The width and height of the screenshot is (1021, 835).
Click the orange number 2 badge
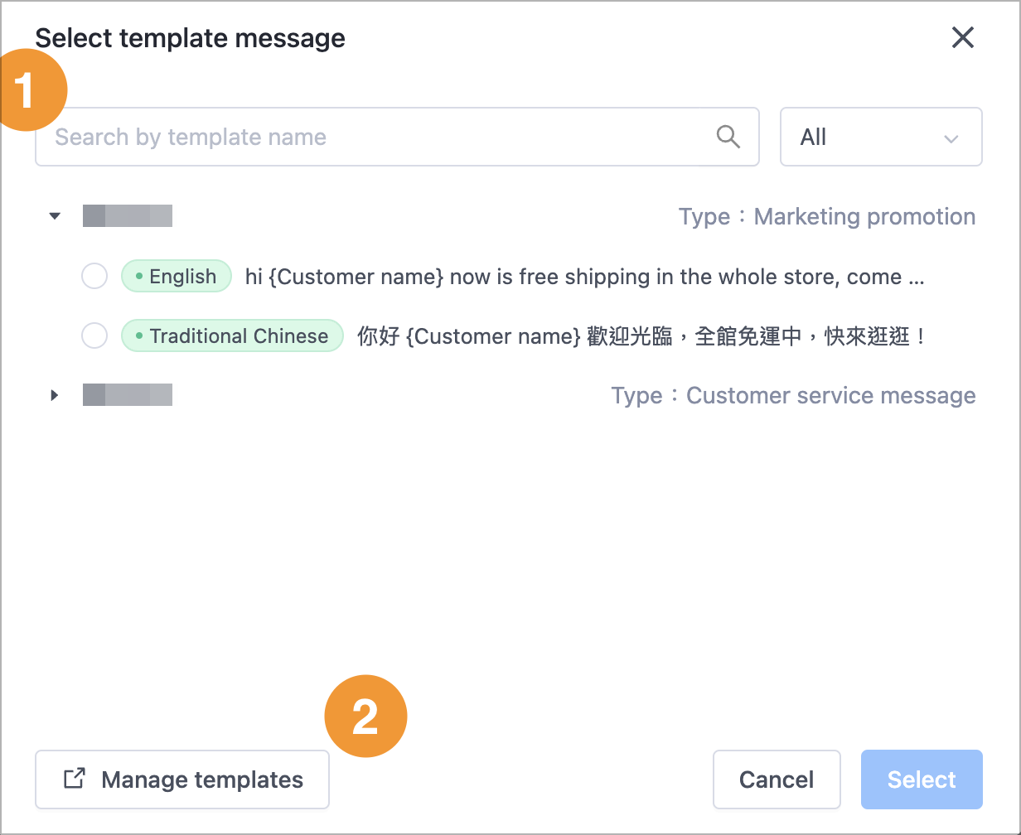[x=365, y=717]
